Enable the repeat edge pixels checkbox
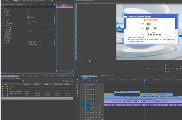 (28, 45)
